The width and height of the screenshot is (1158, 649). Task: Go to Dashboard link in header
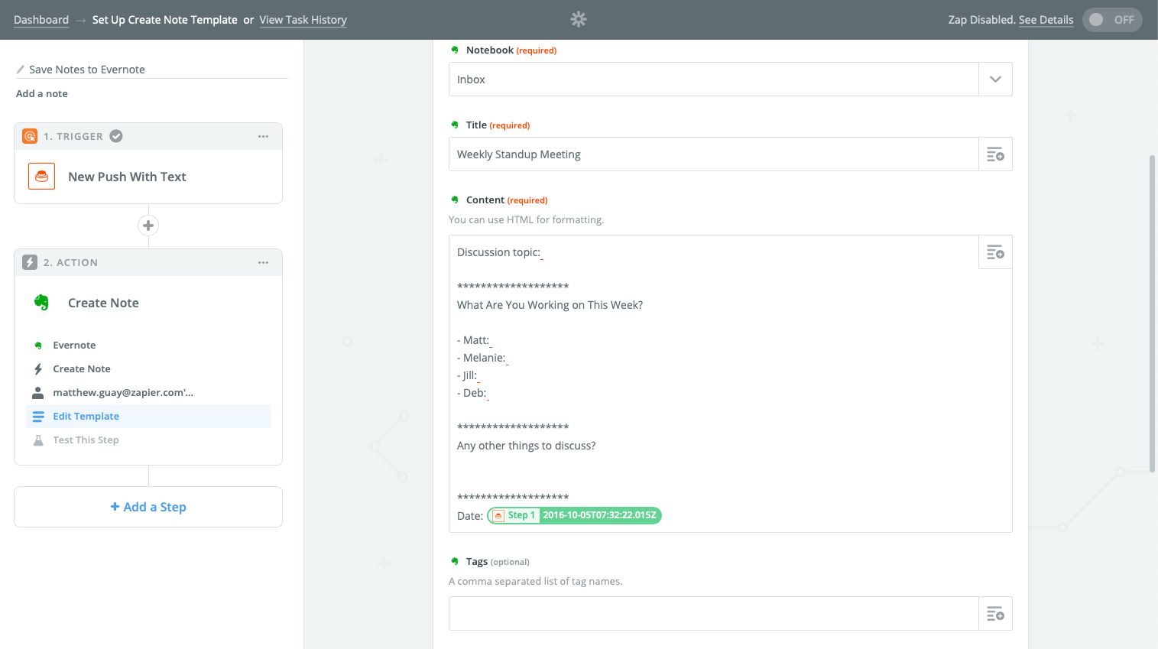click(x=41, y=20)
